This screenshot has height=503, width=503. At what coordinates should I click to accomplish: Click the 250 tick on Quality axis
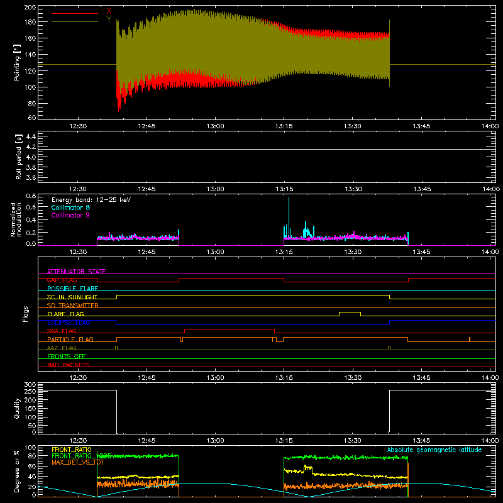[30, 391]
